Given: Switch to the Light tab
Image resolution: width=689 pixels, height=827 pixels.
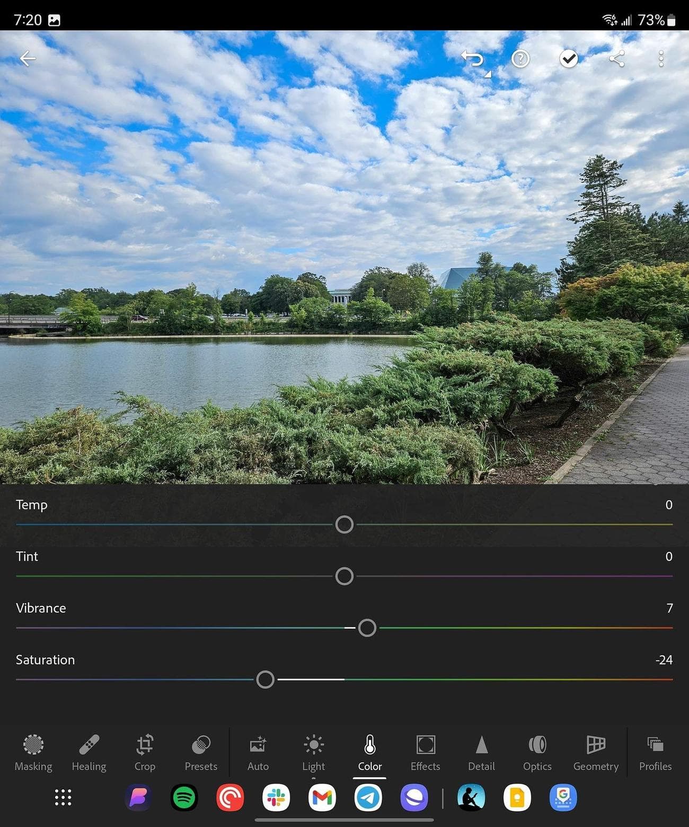Looking at the screenshot, I should click(x=314, y=752).
